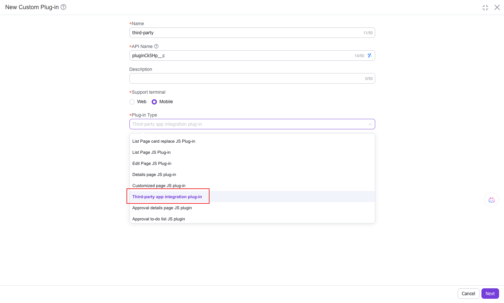504x303 pixels.
Task: Open the floating robot assistant icon
Action: click(491, 199)
